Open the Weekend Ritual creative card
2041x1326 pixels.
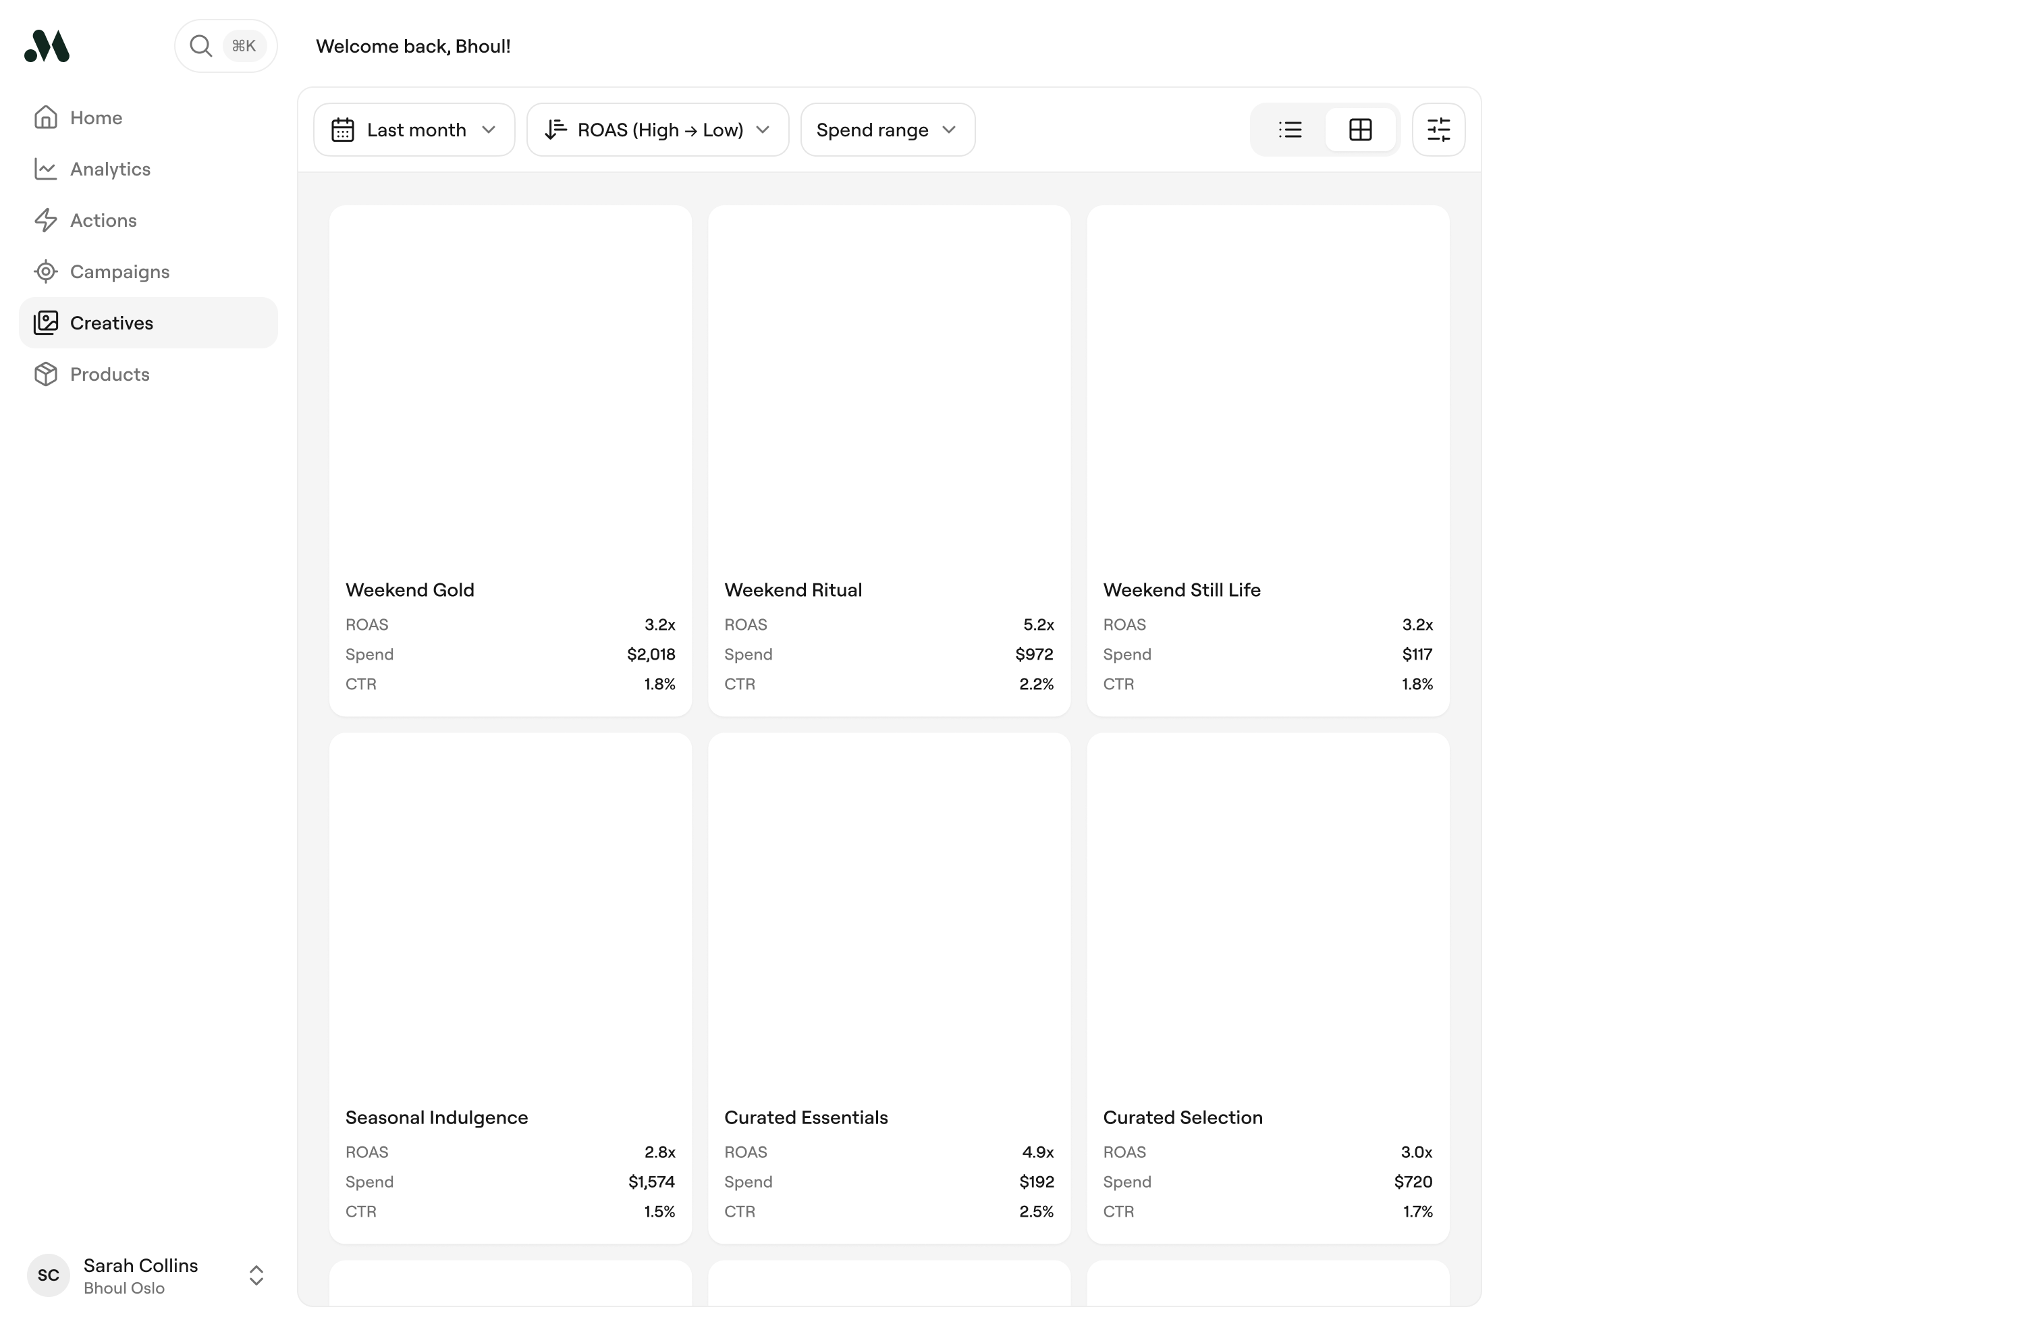coord(888,460)
